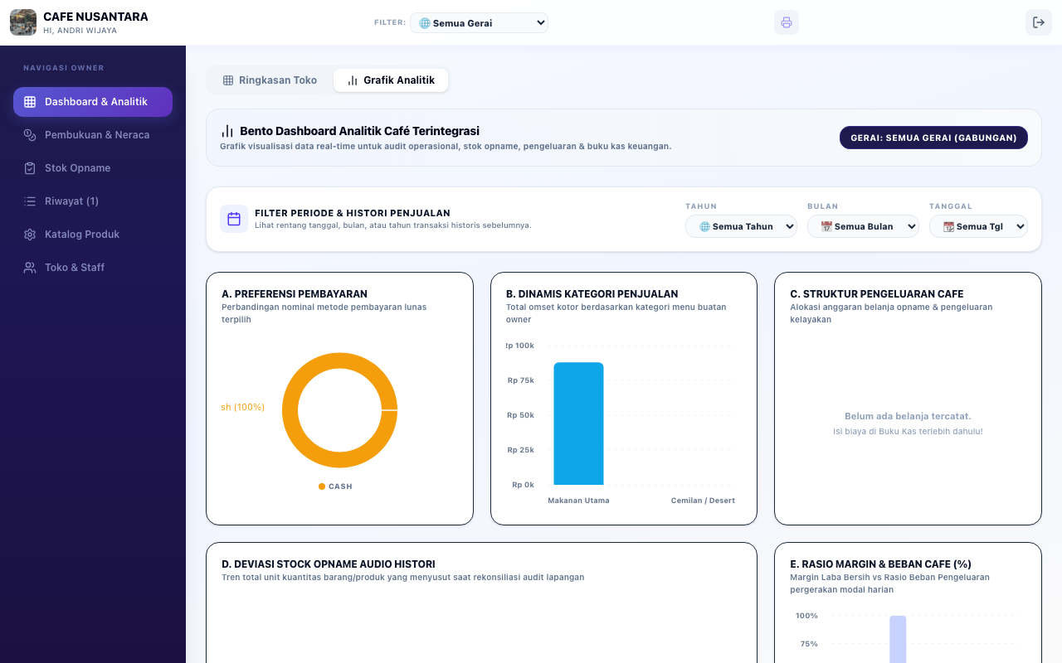The width and height of the screenshot is (1062, 663).
Task: Click the Filter Periode & Histori Penjualan title
Action: pyautogui.click(x=352, y=213)
